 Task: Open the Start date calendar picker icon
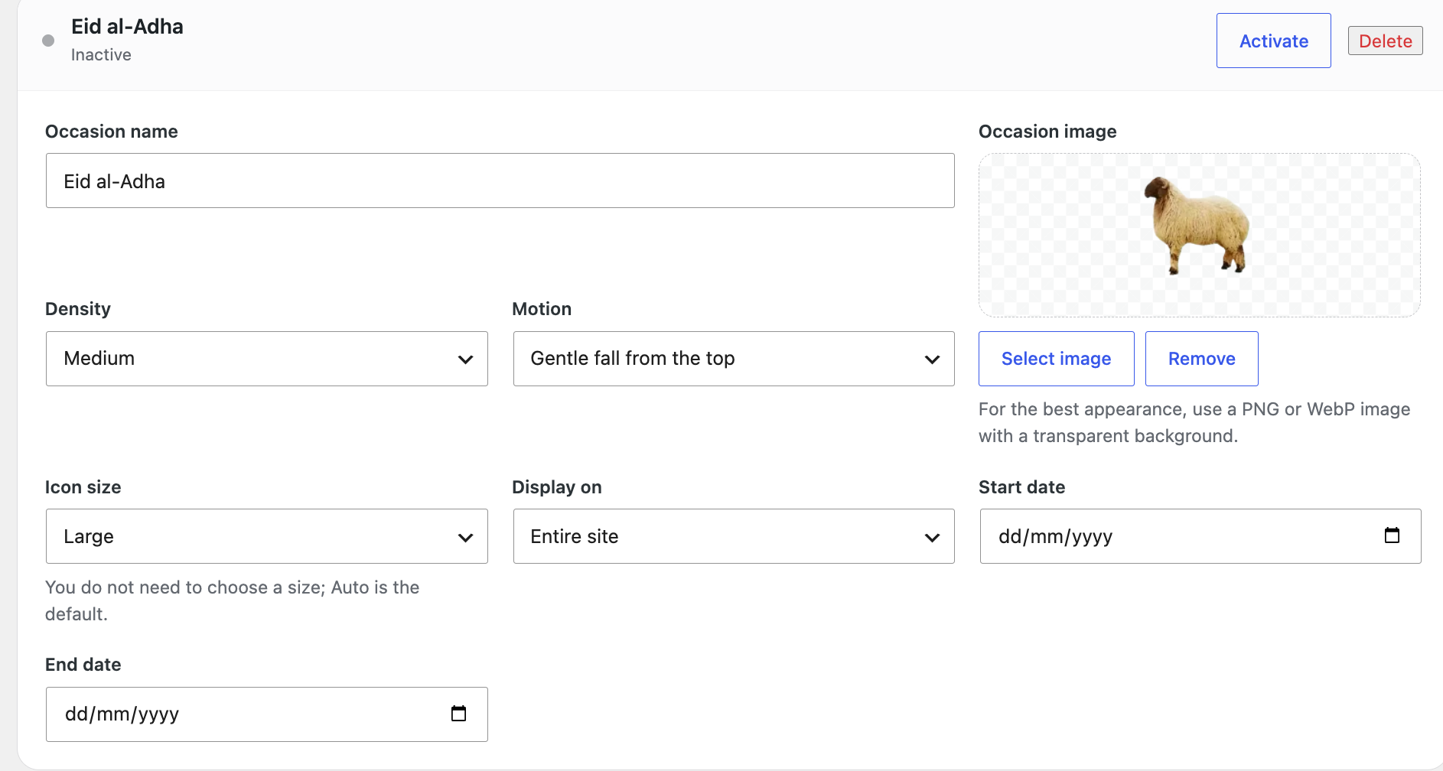(x=1392, y=535)
